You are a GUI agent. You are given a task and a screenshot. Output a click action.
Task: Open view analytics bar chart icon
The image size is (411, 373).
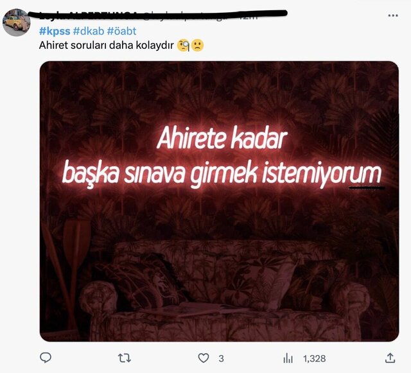pos(288,358)
